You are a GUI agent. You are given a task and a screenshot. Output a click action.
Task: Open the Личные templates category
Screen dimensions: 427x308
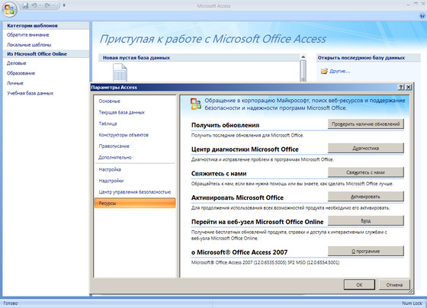pos(15,83)
